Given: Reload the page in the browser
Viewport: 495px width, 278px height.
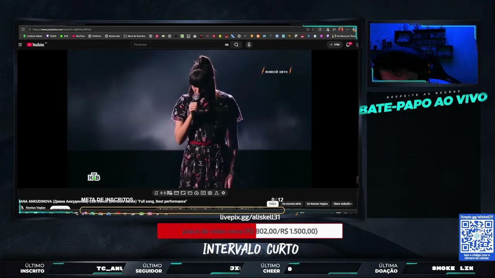Looking at the screenshot, I should coord(23,29).
